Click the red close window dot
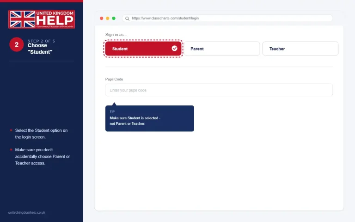The height and width of the screenshot is (222, 355). [x=101, y=18]
